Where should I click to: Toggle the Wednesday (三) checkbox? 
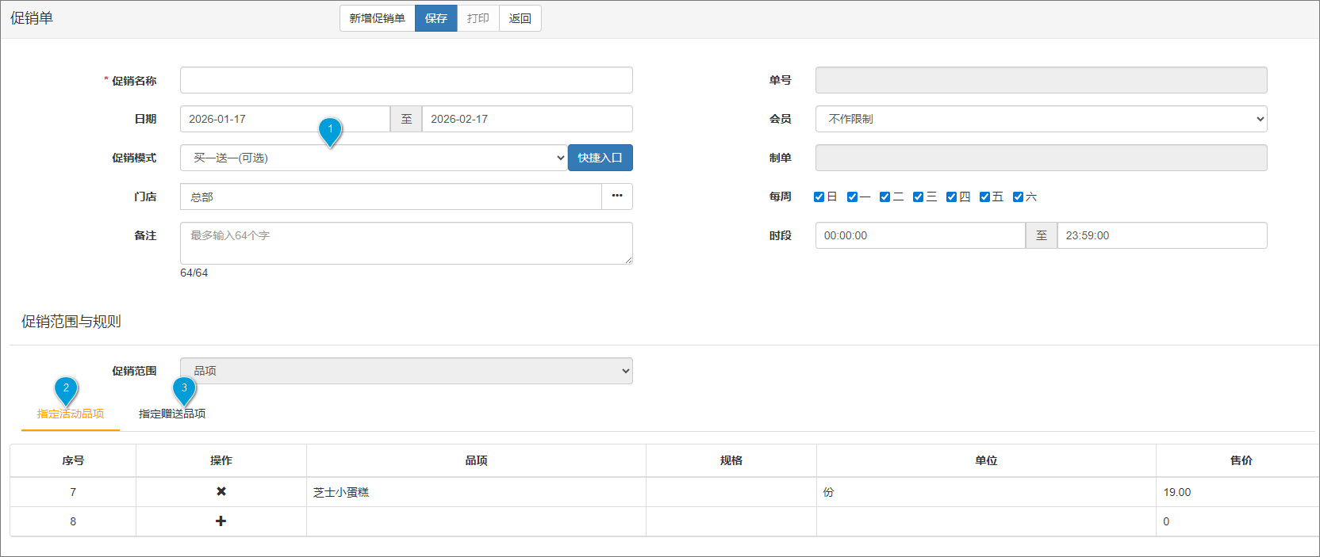pos(918,197)
